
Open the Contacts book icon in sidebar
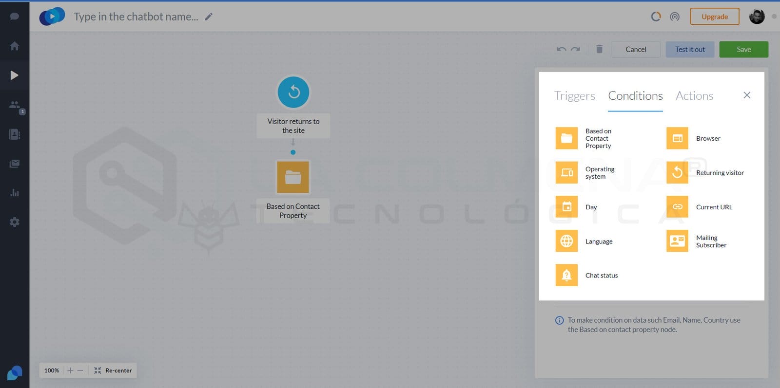coord(15,134)
